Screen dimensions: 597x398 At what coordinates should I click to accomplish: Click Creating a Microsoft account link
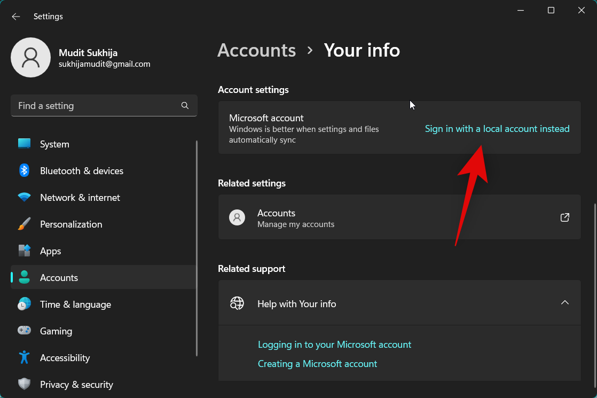pos(317,364)
